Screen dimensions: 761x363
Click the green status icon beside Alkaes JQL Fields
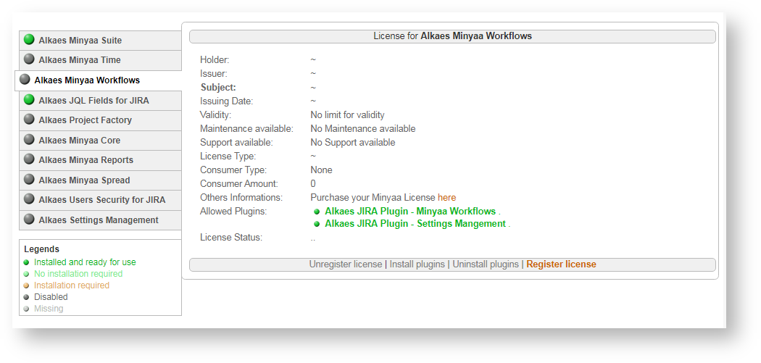[29, 100]
